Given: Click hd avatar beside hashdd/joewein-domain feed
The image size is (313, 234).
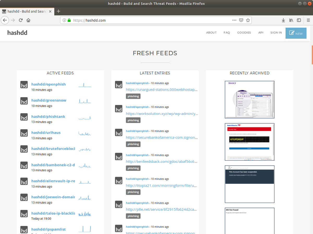Looking at the screenshot, I should (24, 197).
